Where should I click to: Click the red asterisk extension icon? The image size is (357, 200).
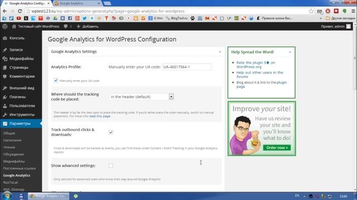click(336, 11)
